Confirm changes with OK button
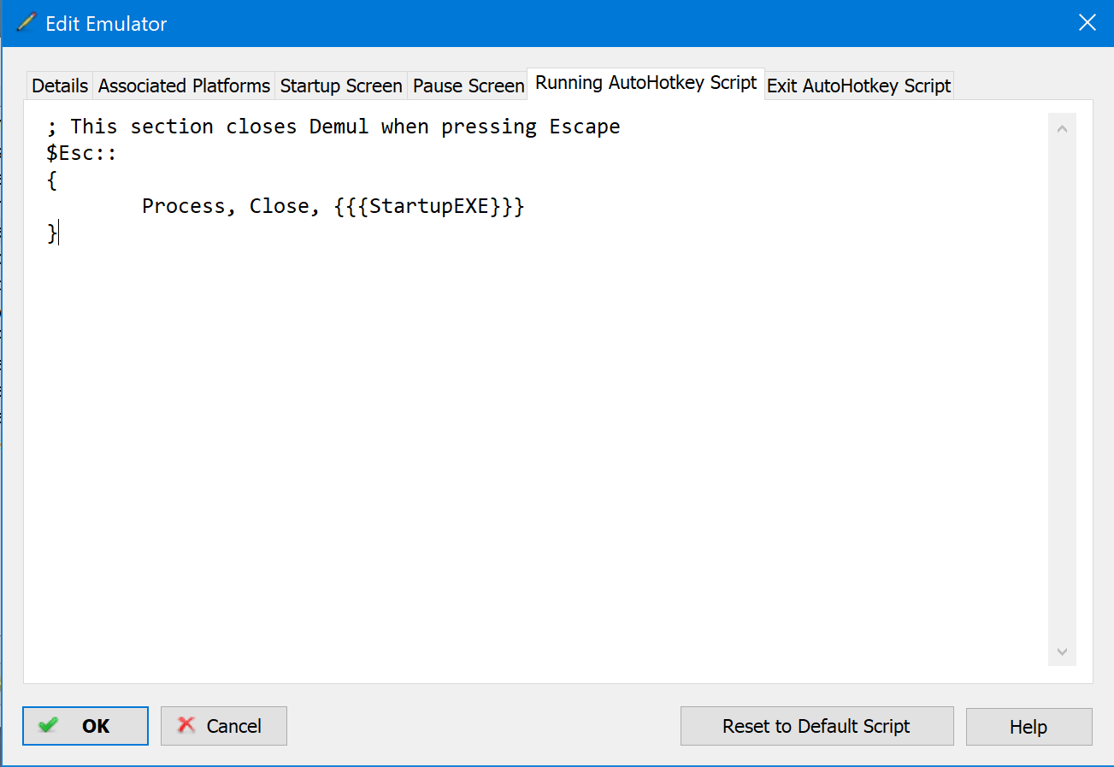The height and width of the screenshot is (767, 1114). (85, 726)
